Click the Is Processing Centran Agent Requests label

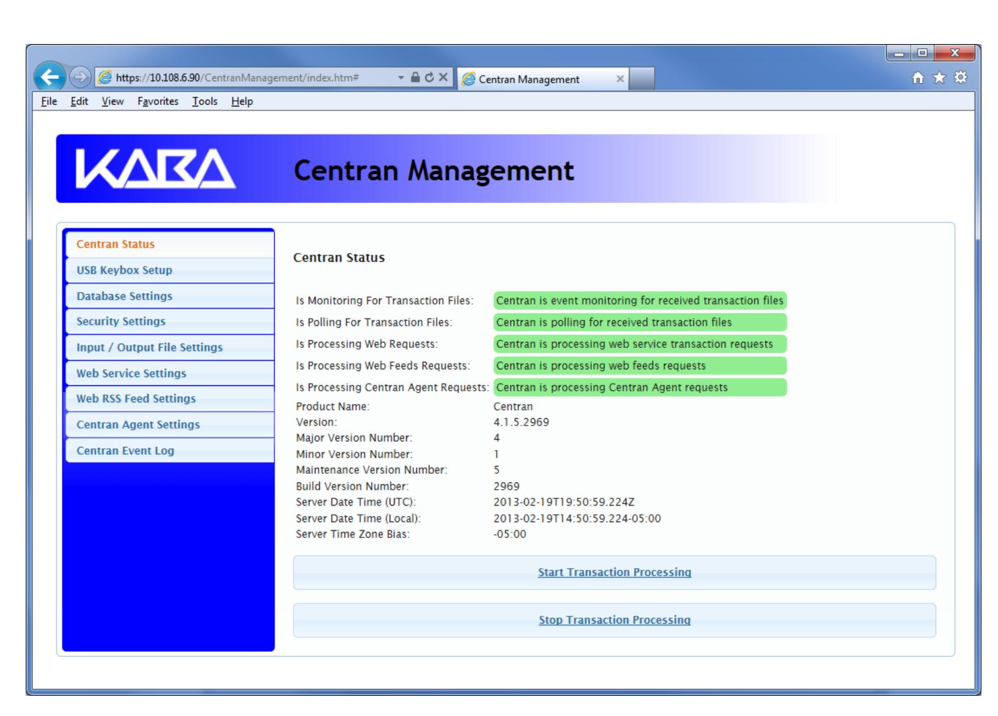[x=393, y=388]
